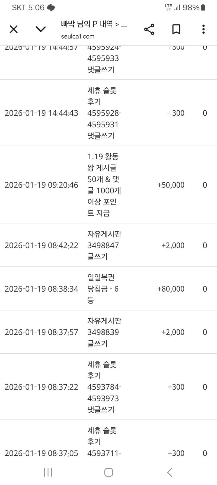This screenshot has width=217, height=485.
Task: Tap the seulca1.com address text
Action: [x=78, y=36]
